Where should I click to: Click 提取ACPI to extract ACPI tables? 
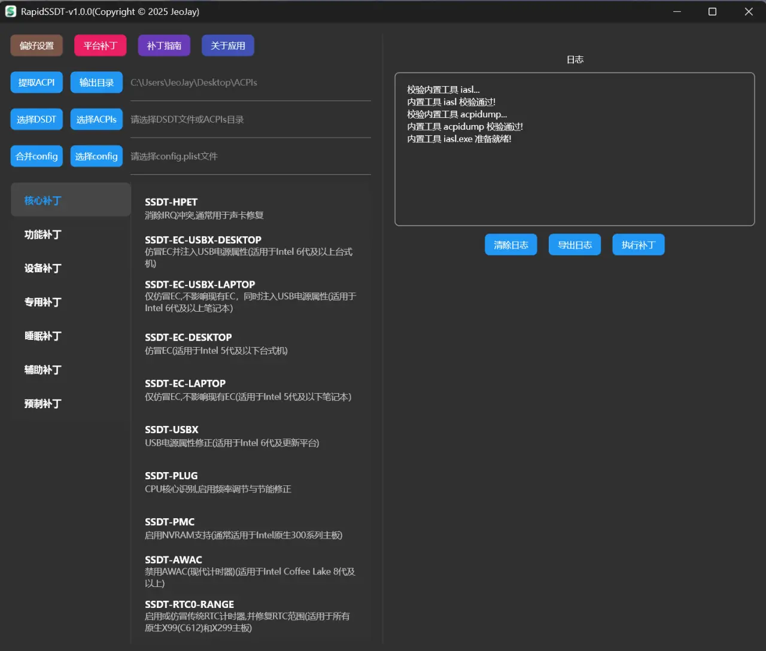(36, 82)
